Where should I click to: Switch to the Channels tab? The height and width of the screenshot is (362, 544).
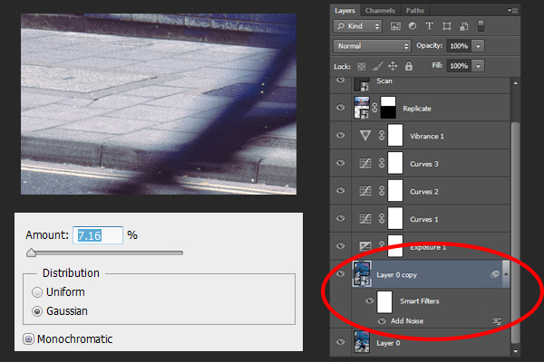pyautogui.click(x=380, y=10)
